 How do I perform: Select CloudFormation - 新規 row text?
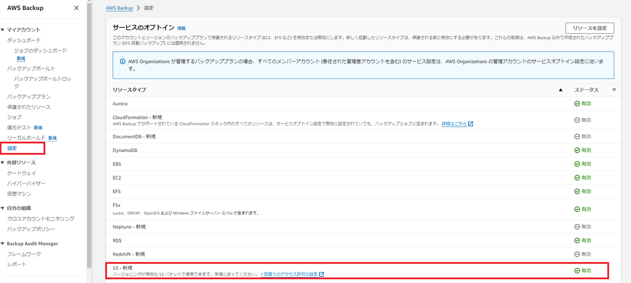(137, 117)
